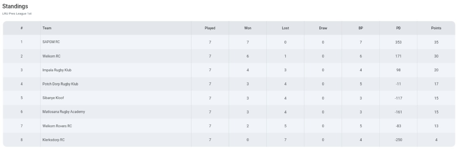Click SAPGM RC's 353 point difference
The image size is (457, 149).
398,42
